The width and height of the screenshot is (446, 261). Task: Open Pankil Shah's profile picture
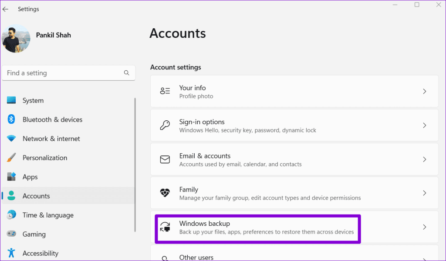[16, 39]
